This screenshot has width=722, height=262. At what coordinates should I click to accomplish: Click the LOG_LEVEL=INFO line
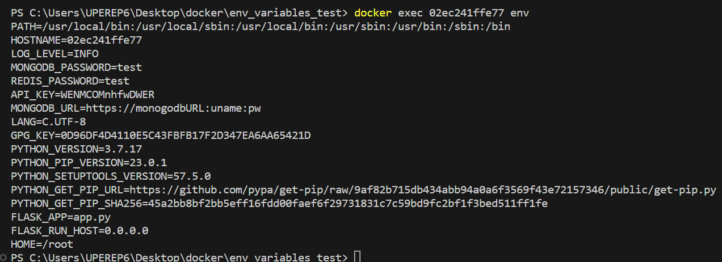[54, 53]
